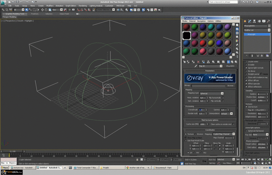The width and height of the screenshot is (272, 175).
Task: Uncheck Affect diffuse option
Action: click(246, 80)
